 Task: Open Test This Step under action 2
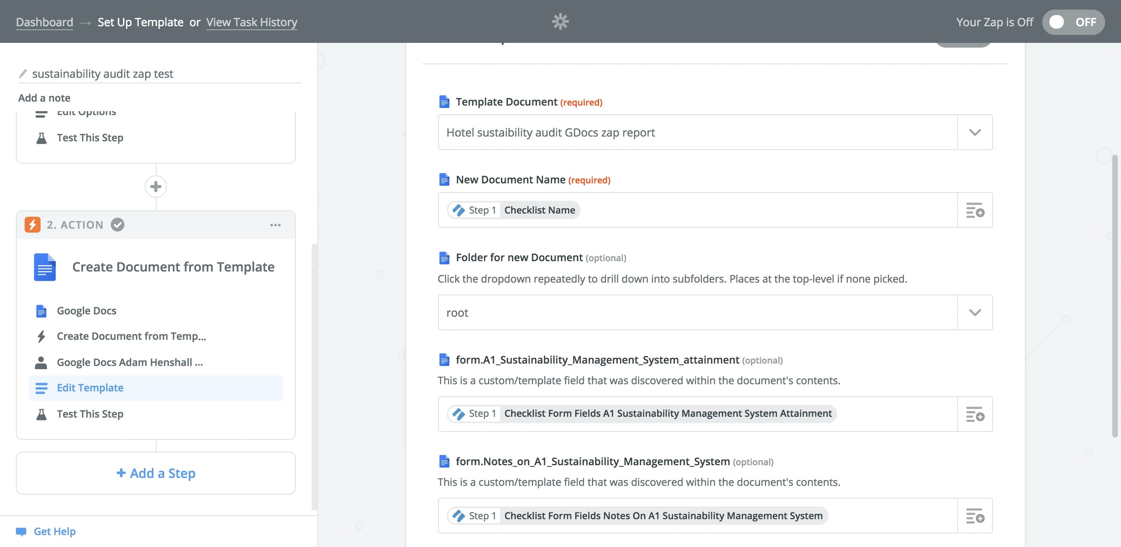point(90,414)
